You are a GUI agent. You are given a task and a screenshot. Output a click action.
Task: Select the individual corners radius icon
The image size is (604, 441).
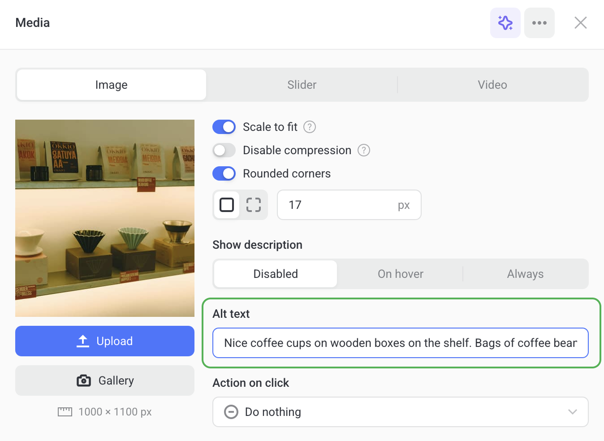click(253, 205)
